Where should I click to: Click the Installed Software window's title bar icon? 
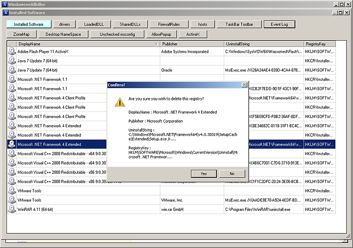pyautogui.click(x=6, y=13)
